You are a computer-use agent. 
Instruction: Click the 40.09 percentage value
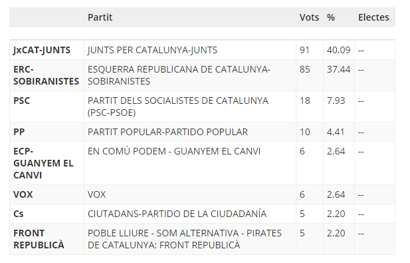[x=338, y=50]
